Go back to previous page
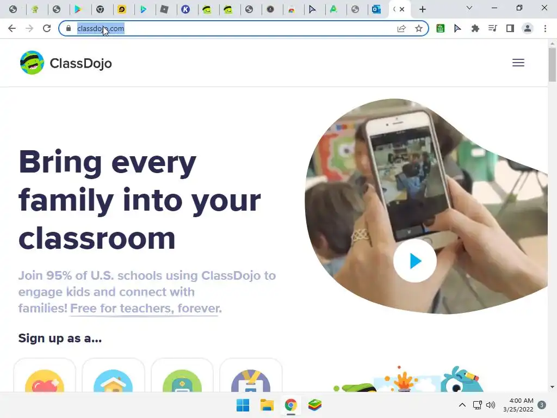Image resolution: width=557 pixels, height=418 pixels. coord(12,28)
